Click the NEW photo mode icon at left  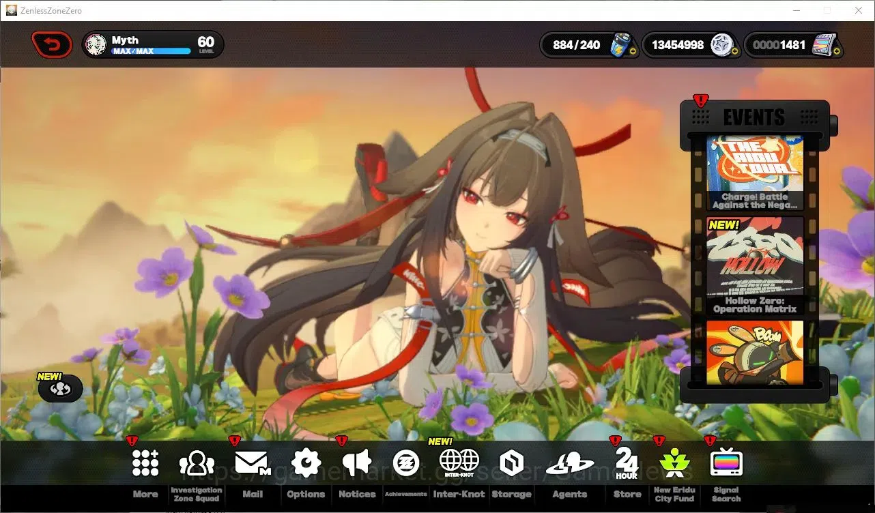59,388
